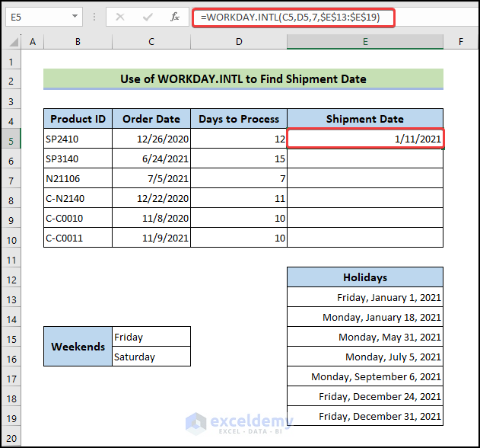Image resolution: width=480 pixels, height=448 pixels.
Task: Select holiday Monday, May 31, 2021
Action: click(x=365, y=337)
